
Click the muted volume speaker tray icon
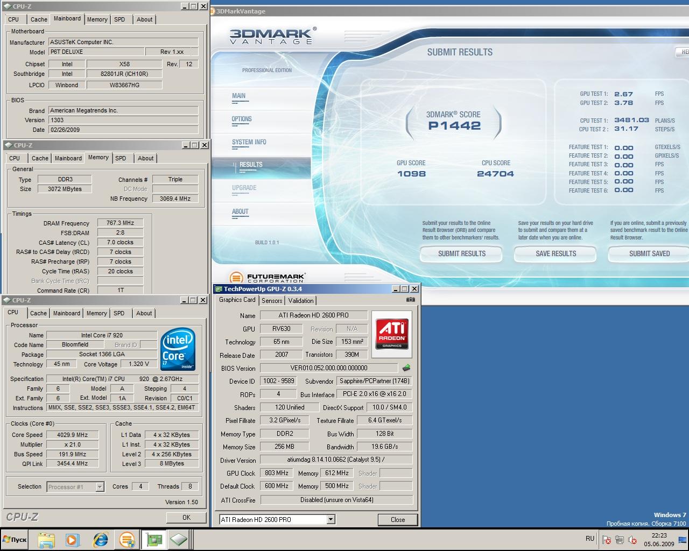(632, 540)
